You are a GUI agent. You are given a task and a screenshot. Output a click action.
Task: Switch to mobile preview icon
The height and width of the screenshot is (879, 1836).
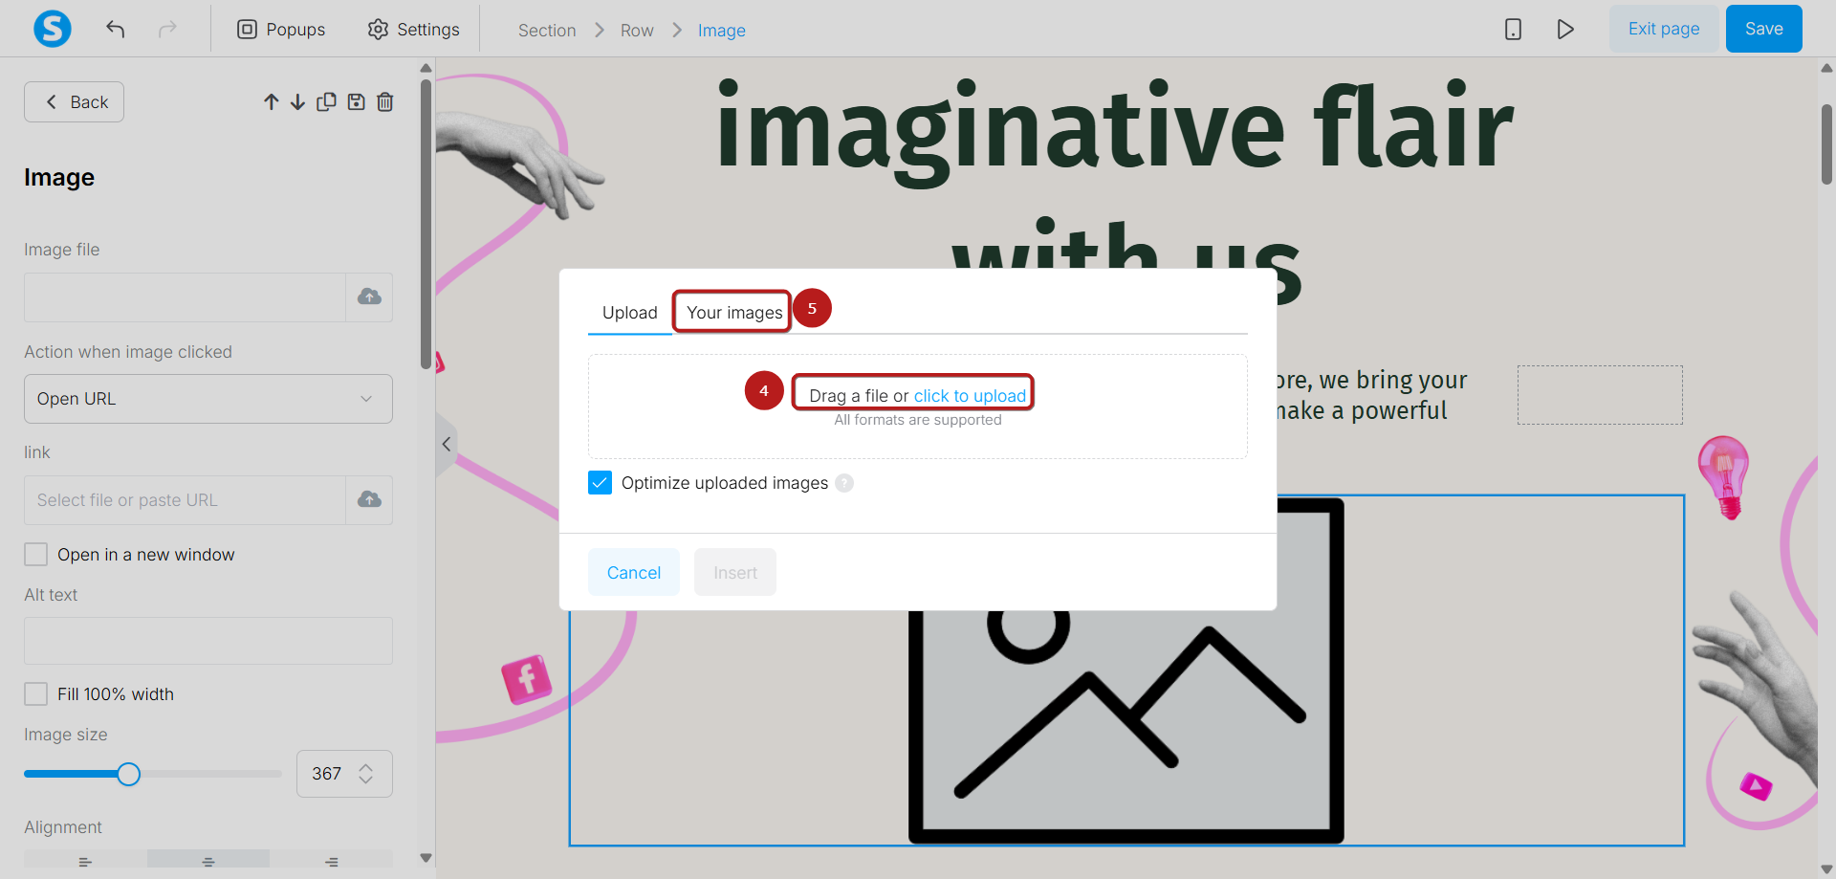(x=1513, y=29)
